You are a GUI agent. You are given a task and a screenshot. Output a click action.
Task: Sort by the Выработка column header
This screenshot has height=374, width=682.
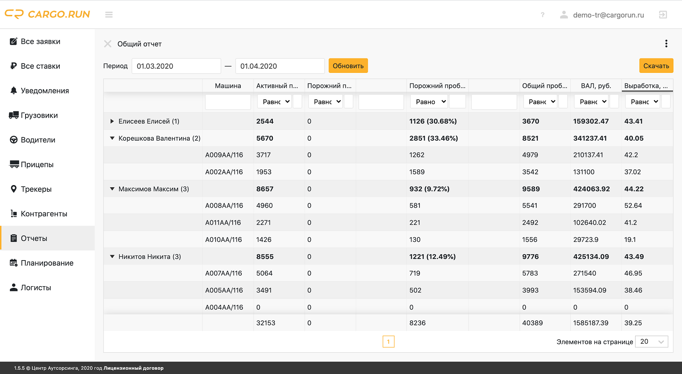647,86
